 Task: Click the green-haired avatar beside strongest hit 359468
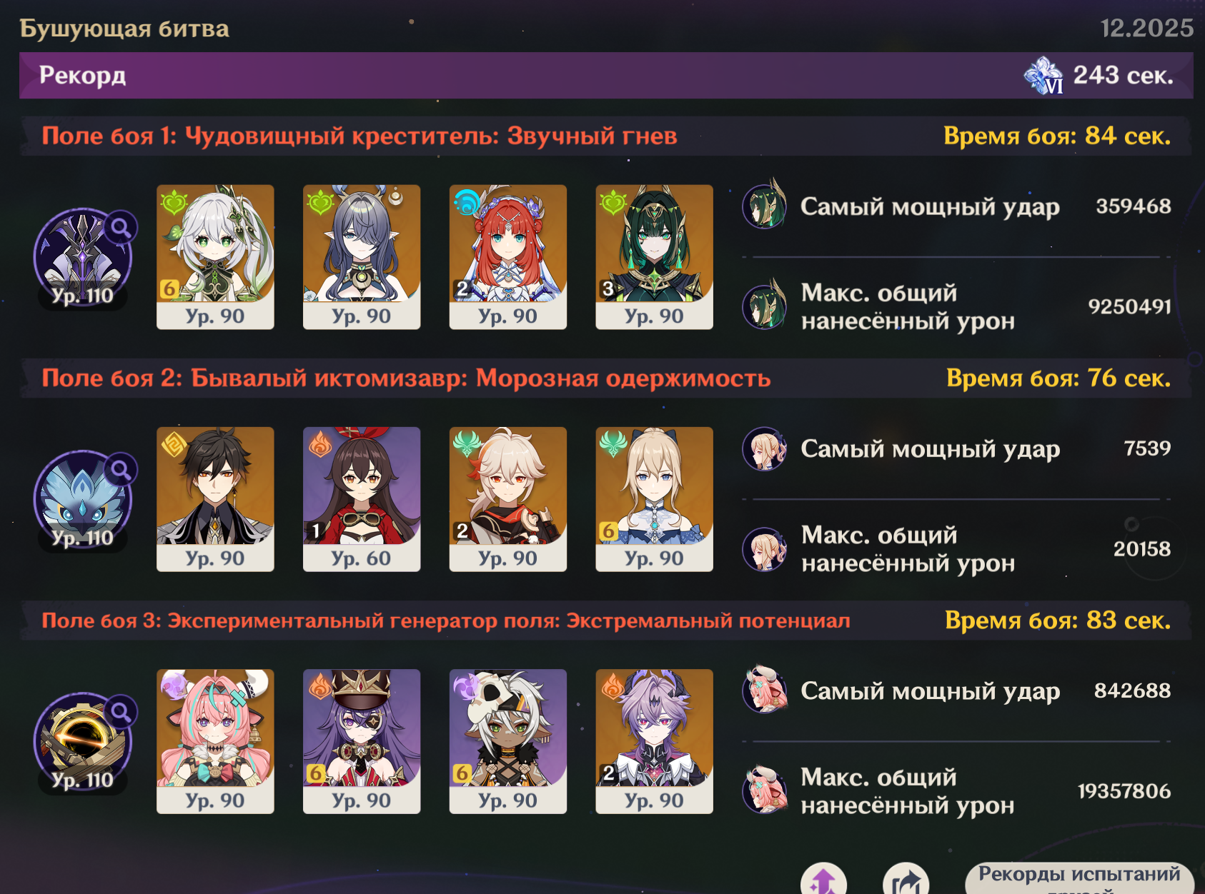click(x=765, y=206)
